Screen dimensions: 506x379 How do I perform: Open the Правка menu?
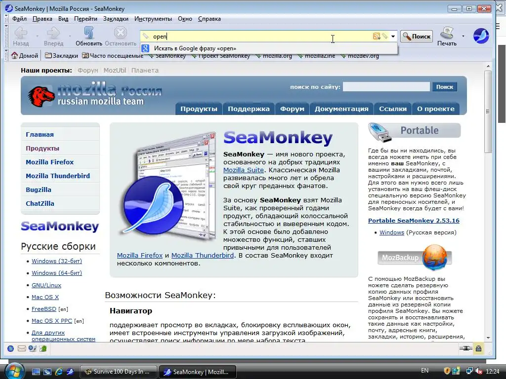coord(42,19)
